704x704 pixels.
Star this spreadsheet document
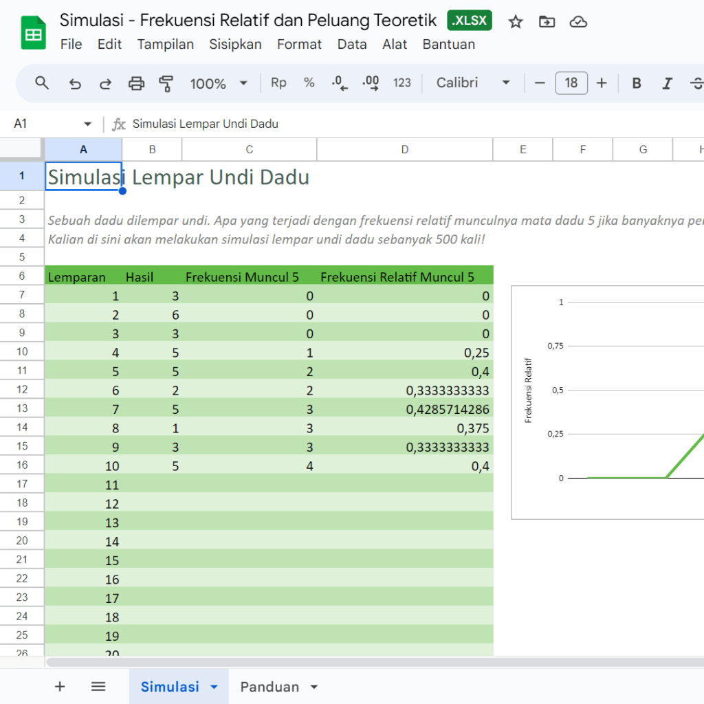tap(516, 22)
